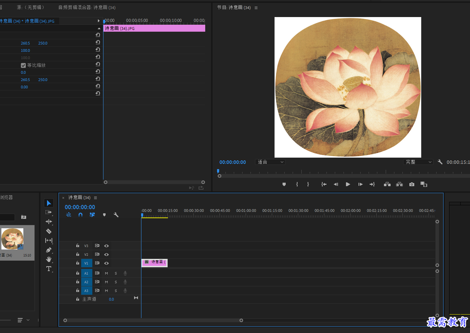Select the Ripple Edit tool
470x333 pixels.
pos(49,222)
